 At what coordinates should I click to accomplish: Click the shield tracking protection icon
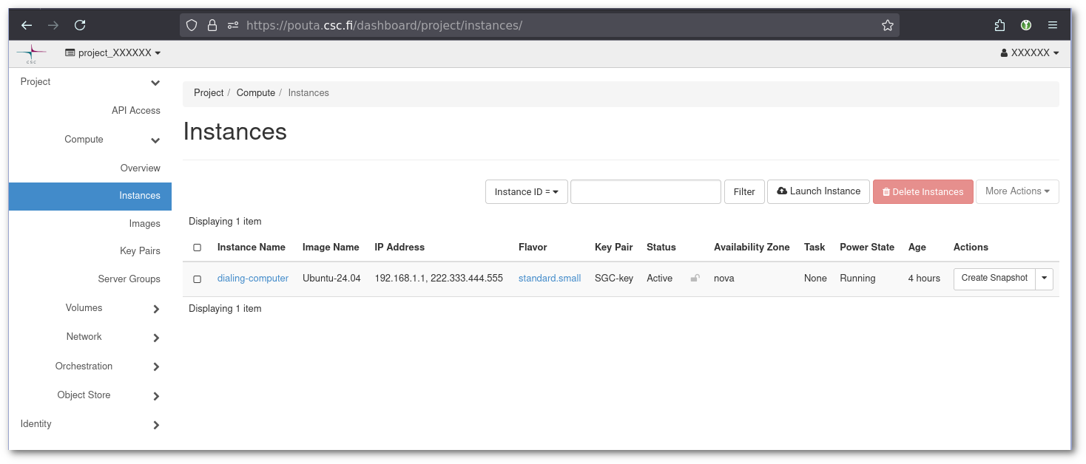point(192,25)
